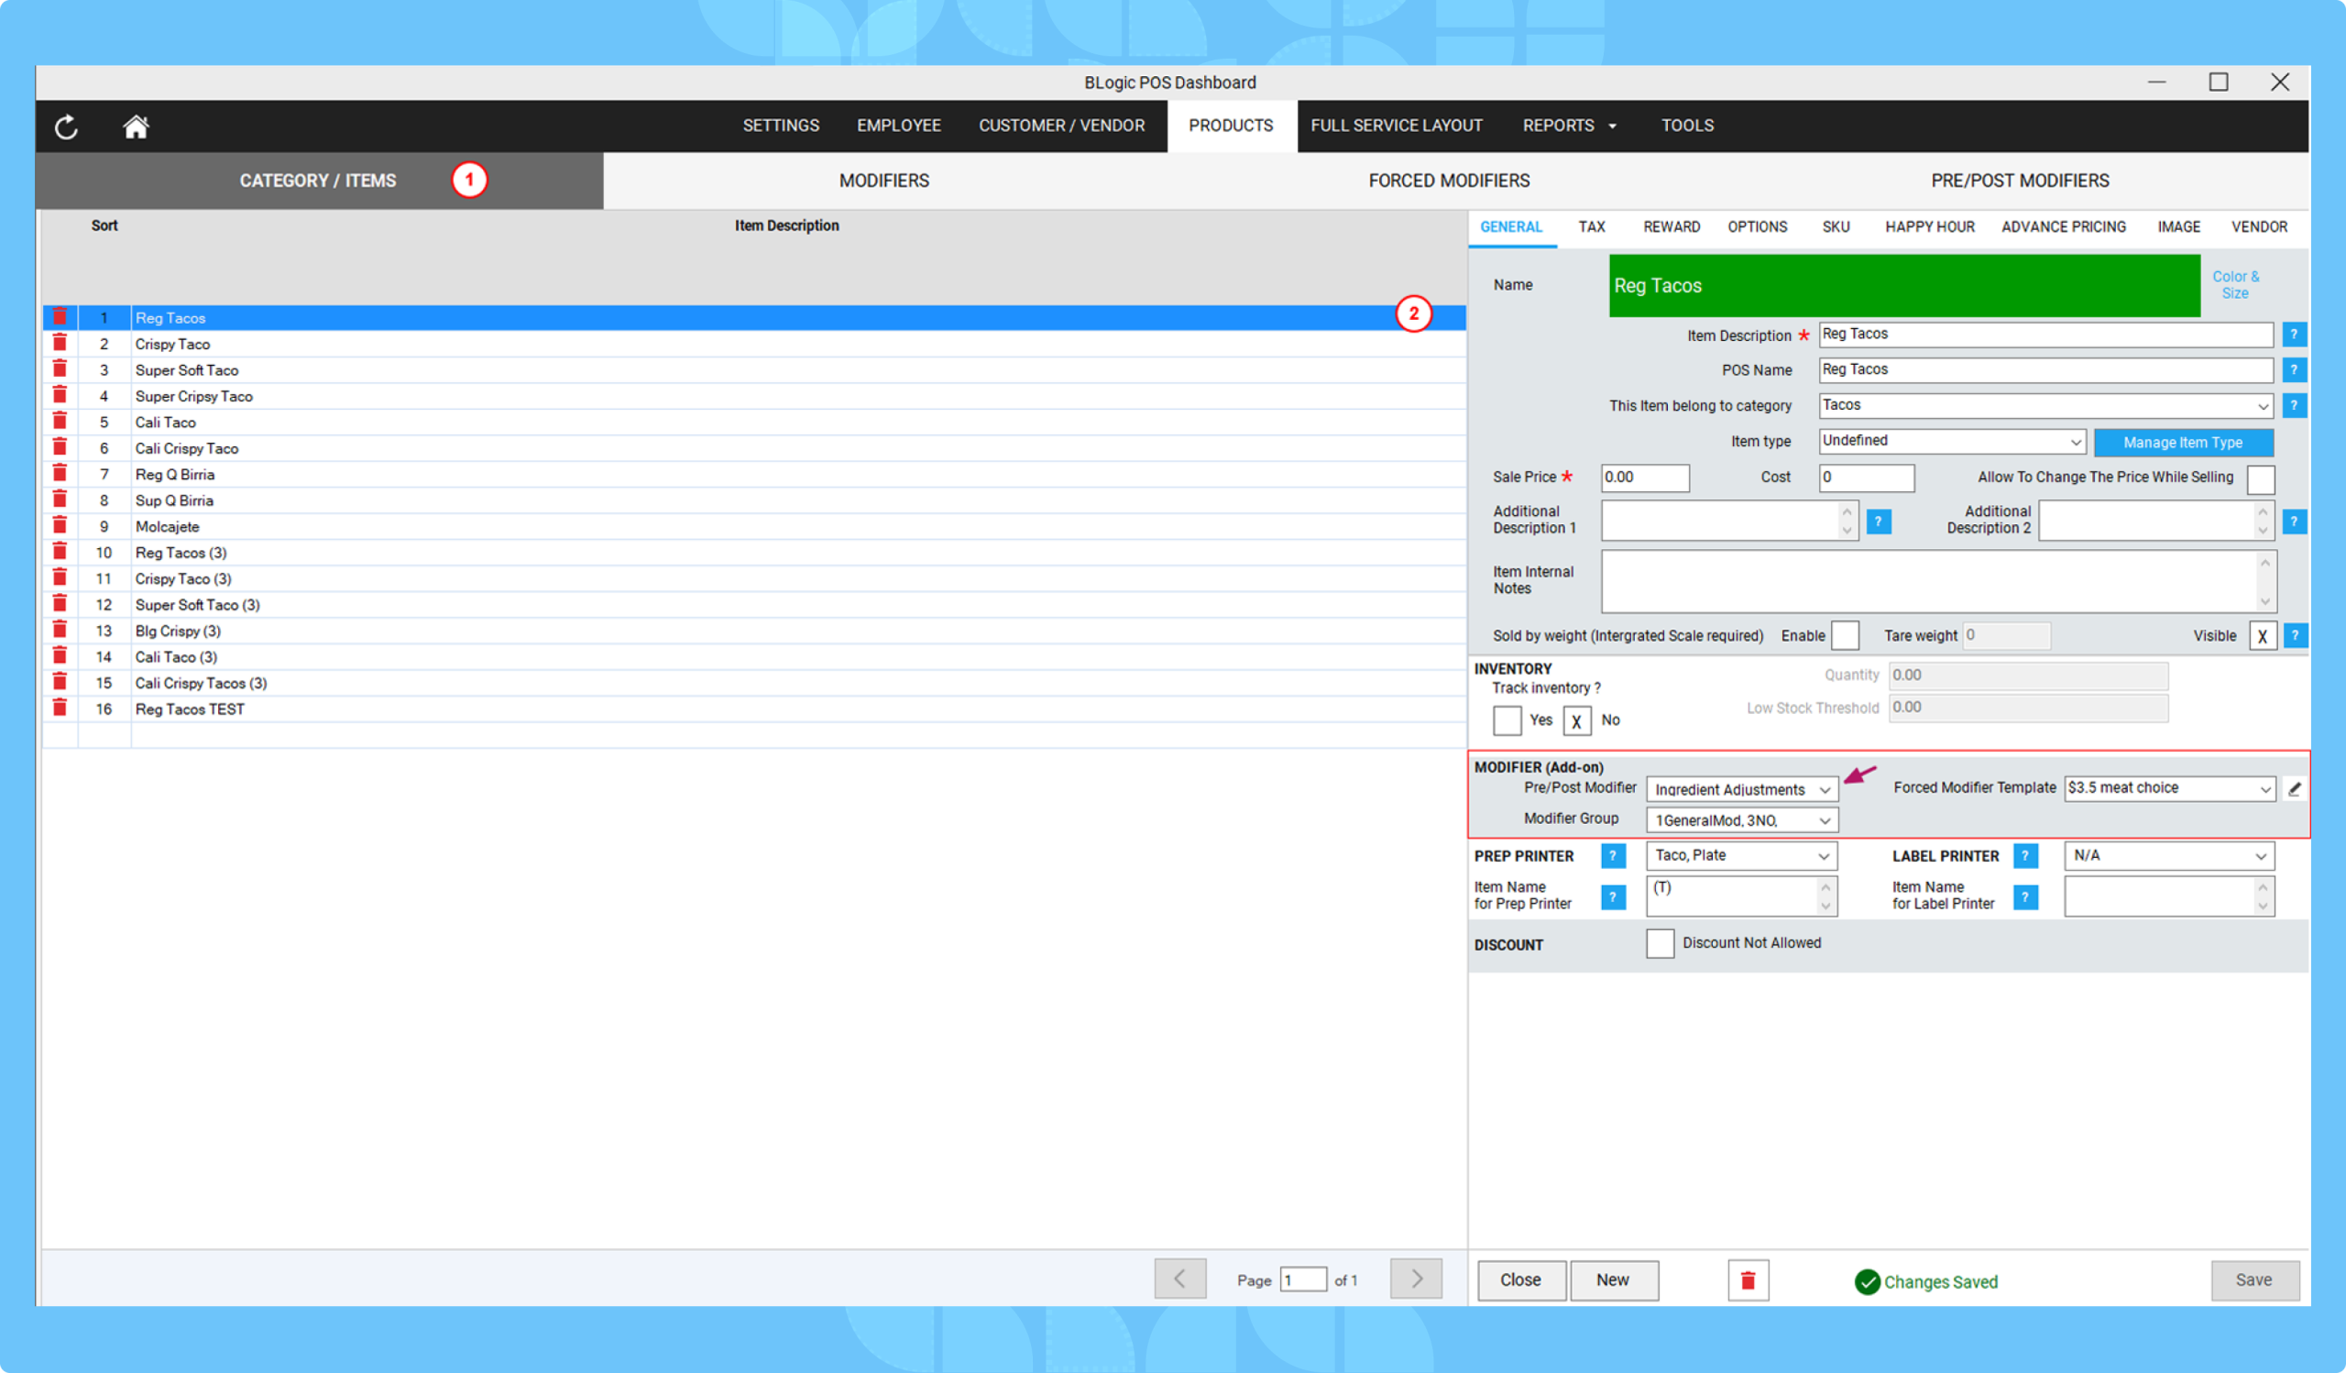Screen dimensions: 2346x1373
Task: Expand the Item type dropdown
Action: click(x=1951, y=441)
